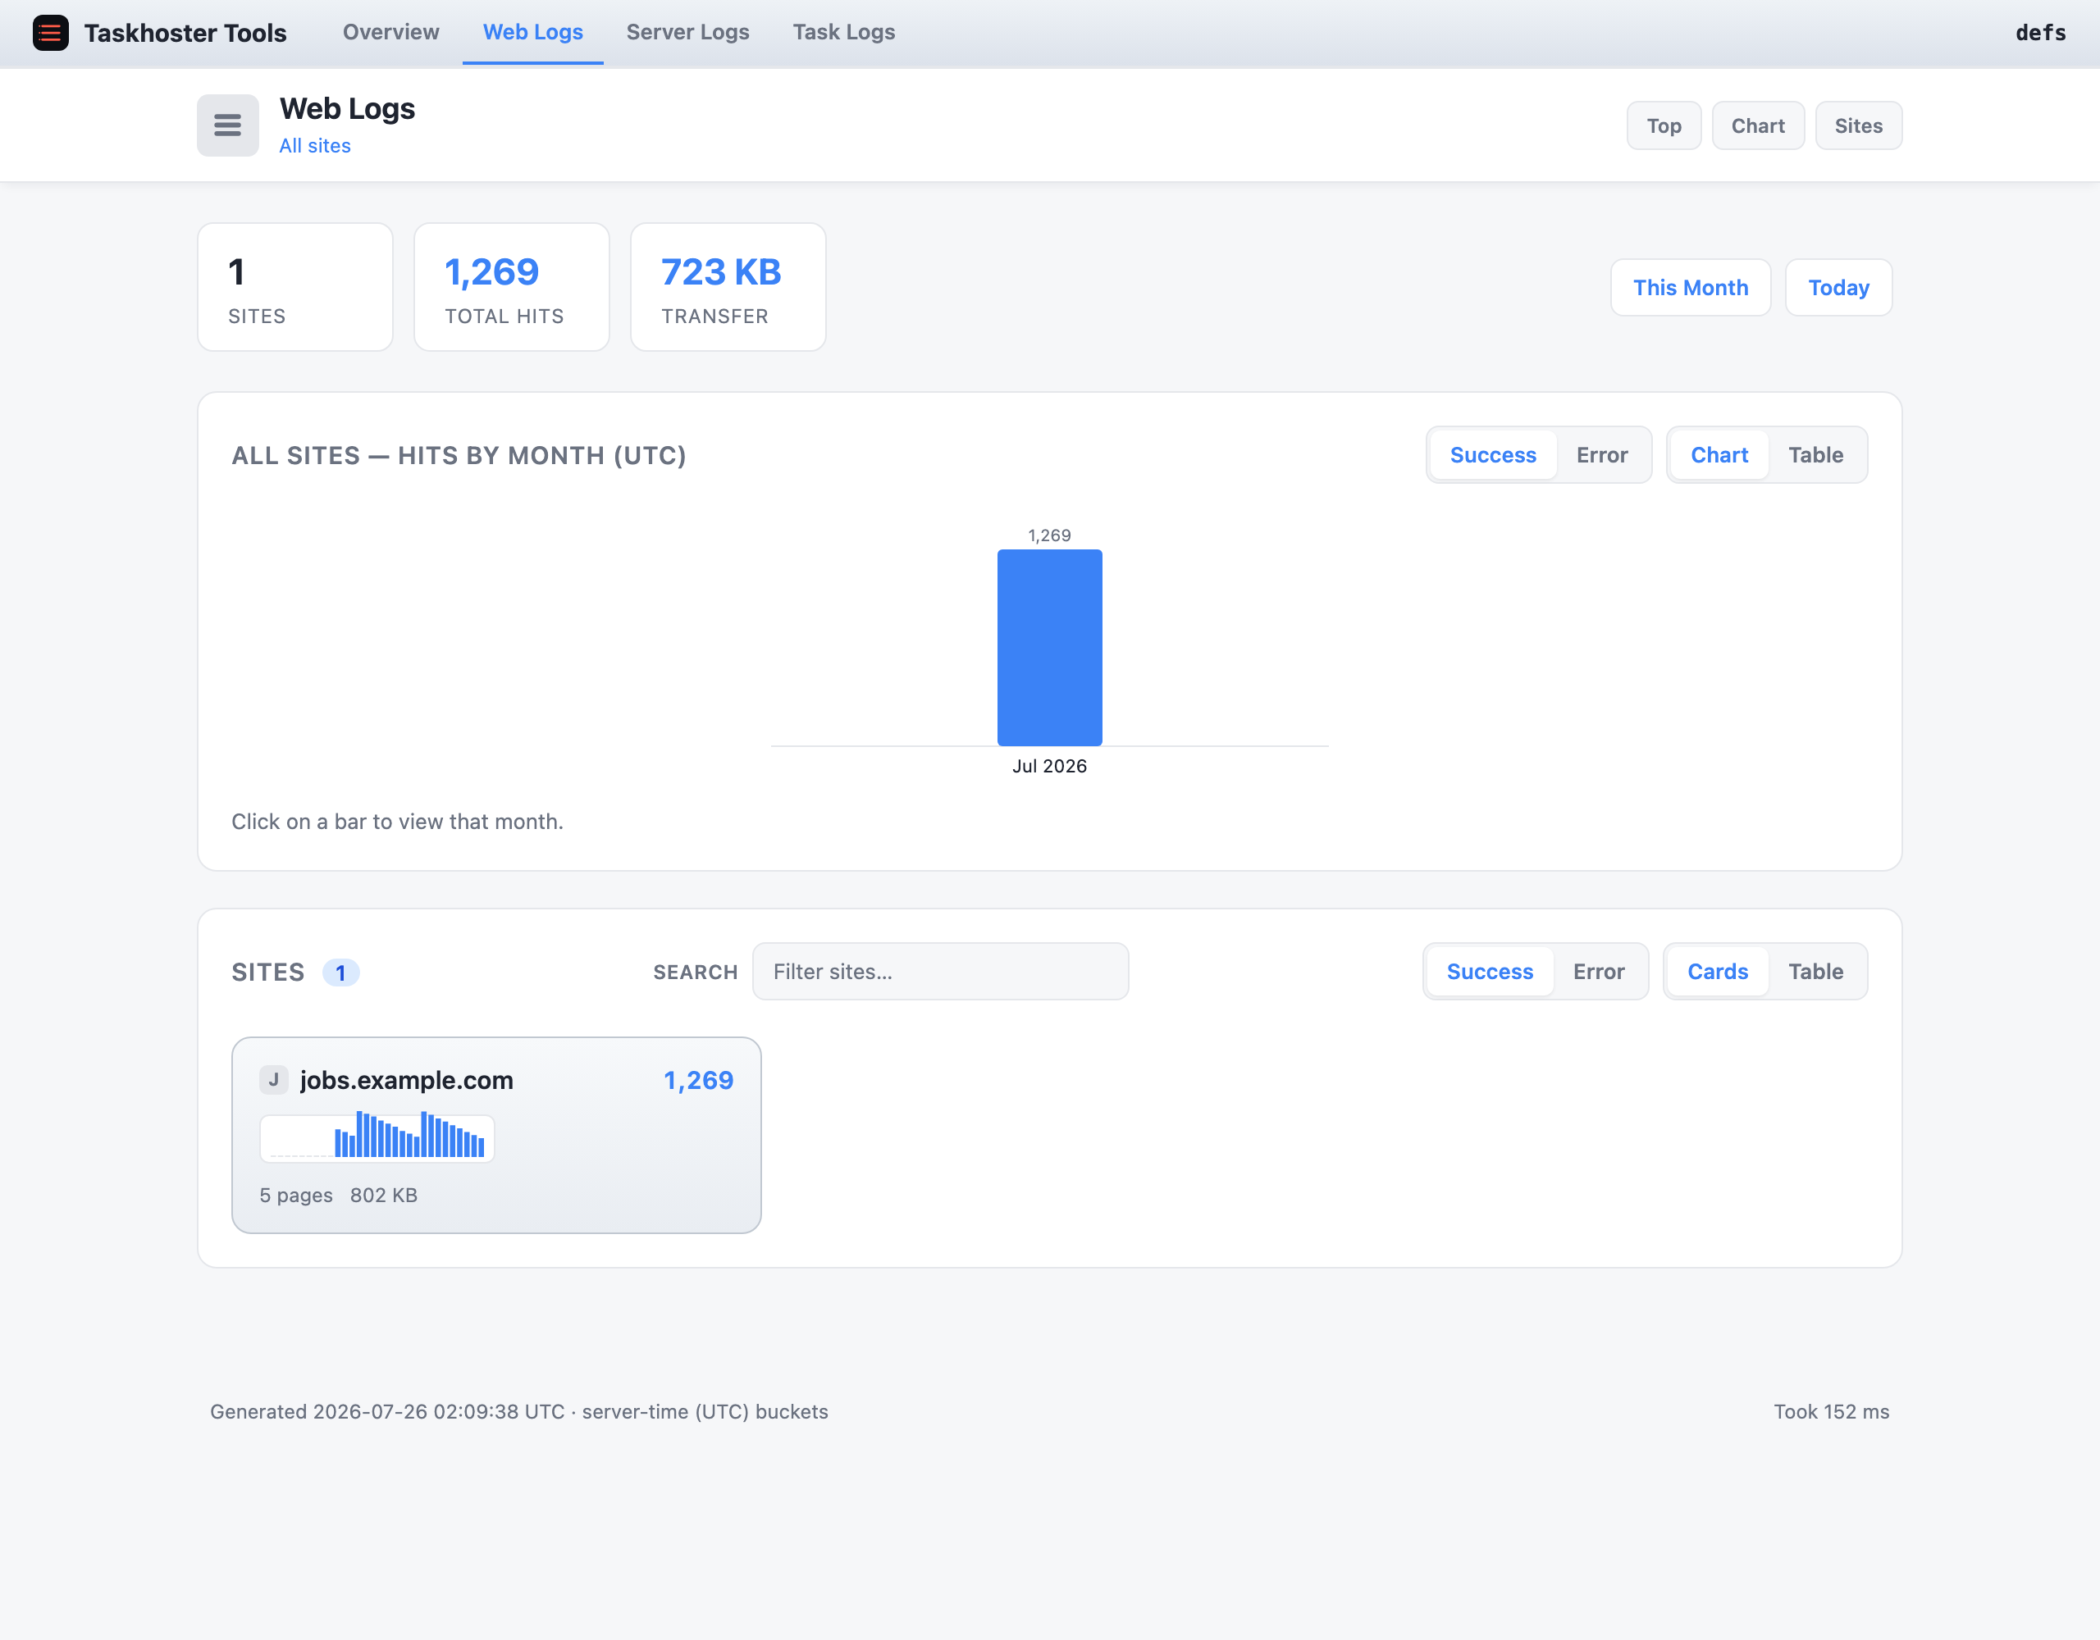Select Success in Sites panel
This screenshot has width=2100, height=1640.
point(1490,972)
